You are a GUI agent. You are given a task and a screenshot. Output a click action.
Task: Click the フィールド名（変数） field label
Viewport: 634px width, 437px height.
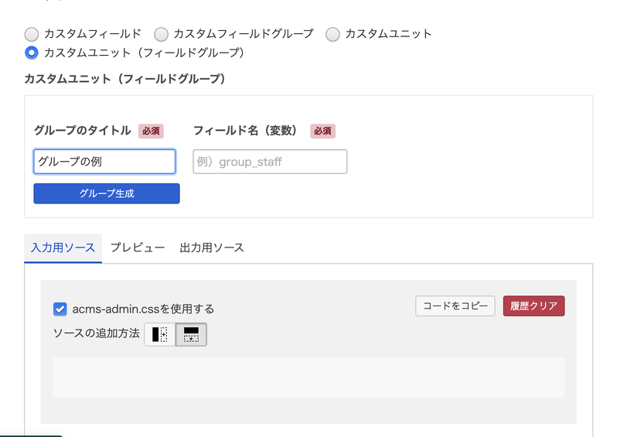245,131
